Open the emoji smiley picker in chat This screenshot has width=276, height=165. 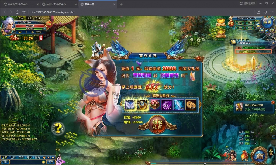click(43, 162)
